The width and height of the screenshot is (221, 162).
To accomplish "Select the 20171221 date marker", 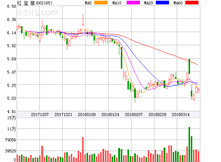I will [63, 115].
